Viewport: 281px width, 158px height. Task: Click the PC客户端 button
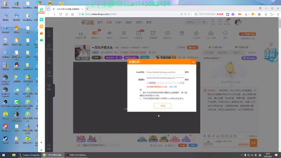pyautogui.click(x=248, y=34)
